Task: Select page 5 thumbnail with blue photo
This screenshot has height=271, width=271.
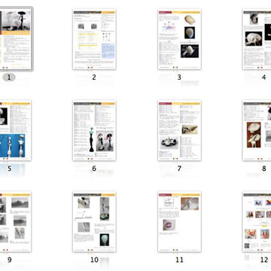Action: (x=15, y=130)
